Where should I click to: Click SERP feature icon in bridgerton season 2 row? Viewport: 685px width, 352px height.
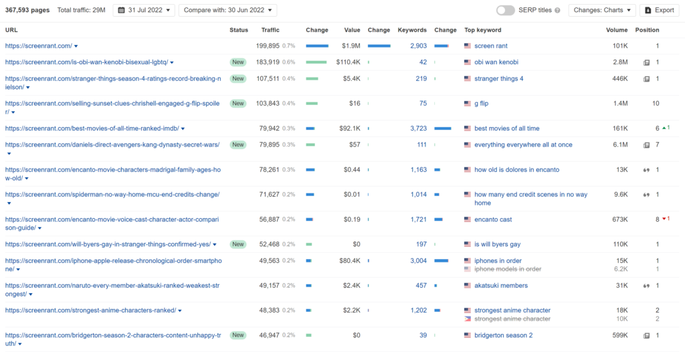647,336
